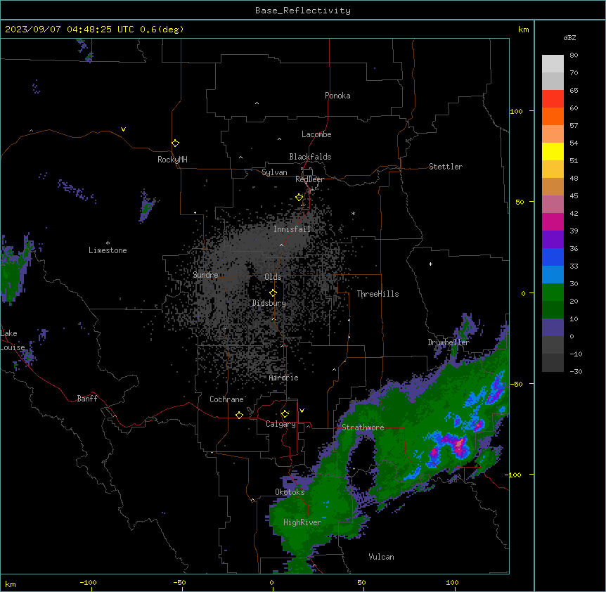Click the Limestone label
The width and height of the screenshot is (606, 592).
(x=108, y=250)
